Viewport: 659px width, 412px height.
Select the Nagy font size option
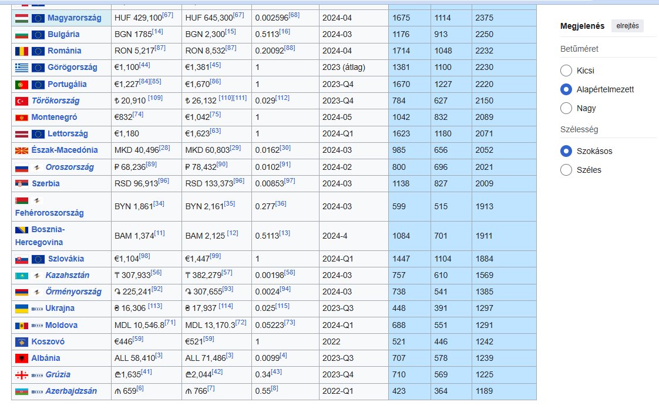point(566,108)
